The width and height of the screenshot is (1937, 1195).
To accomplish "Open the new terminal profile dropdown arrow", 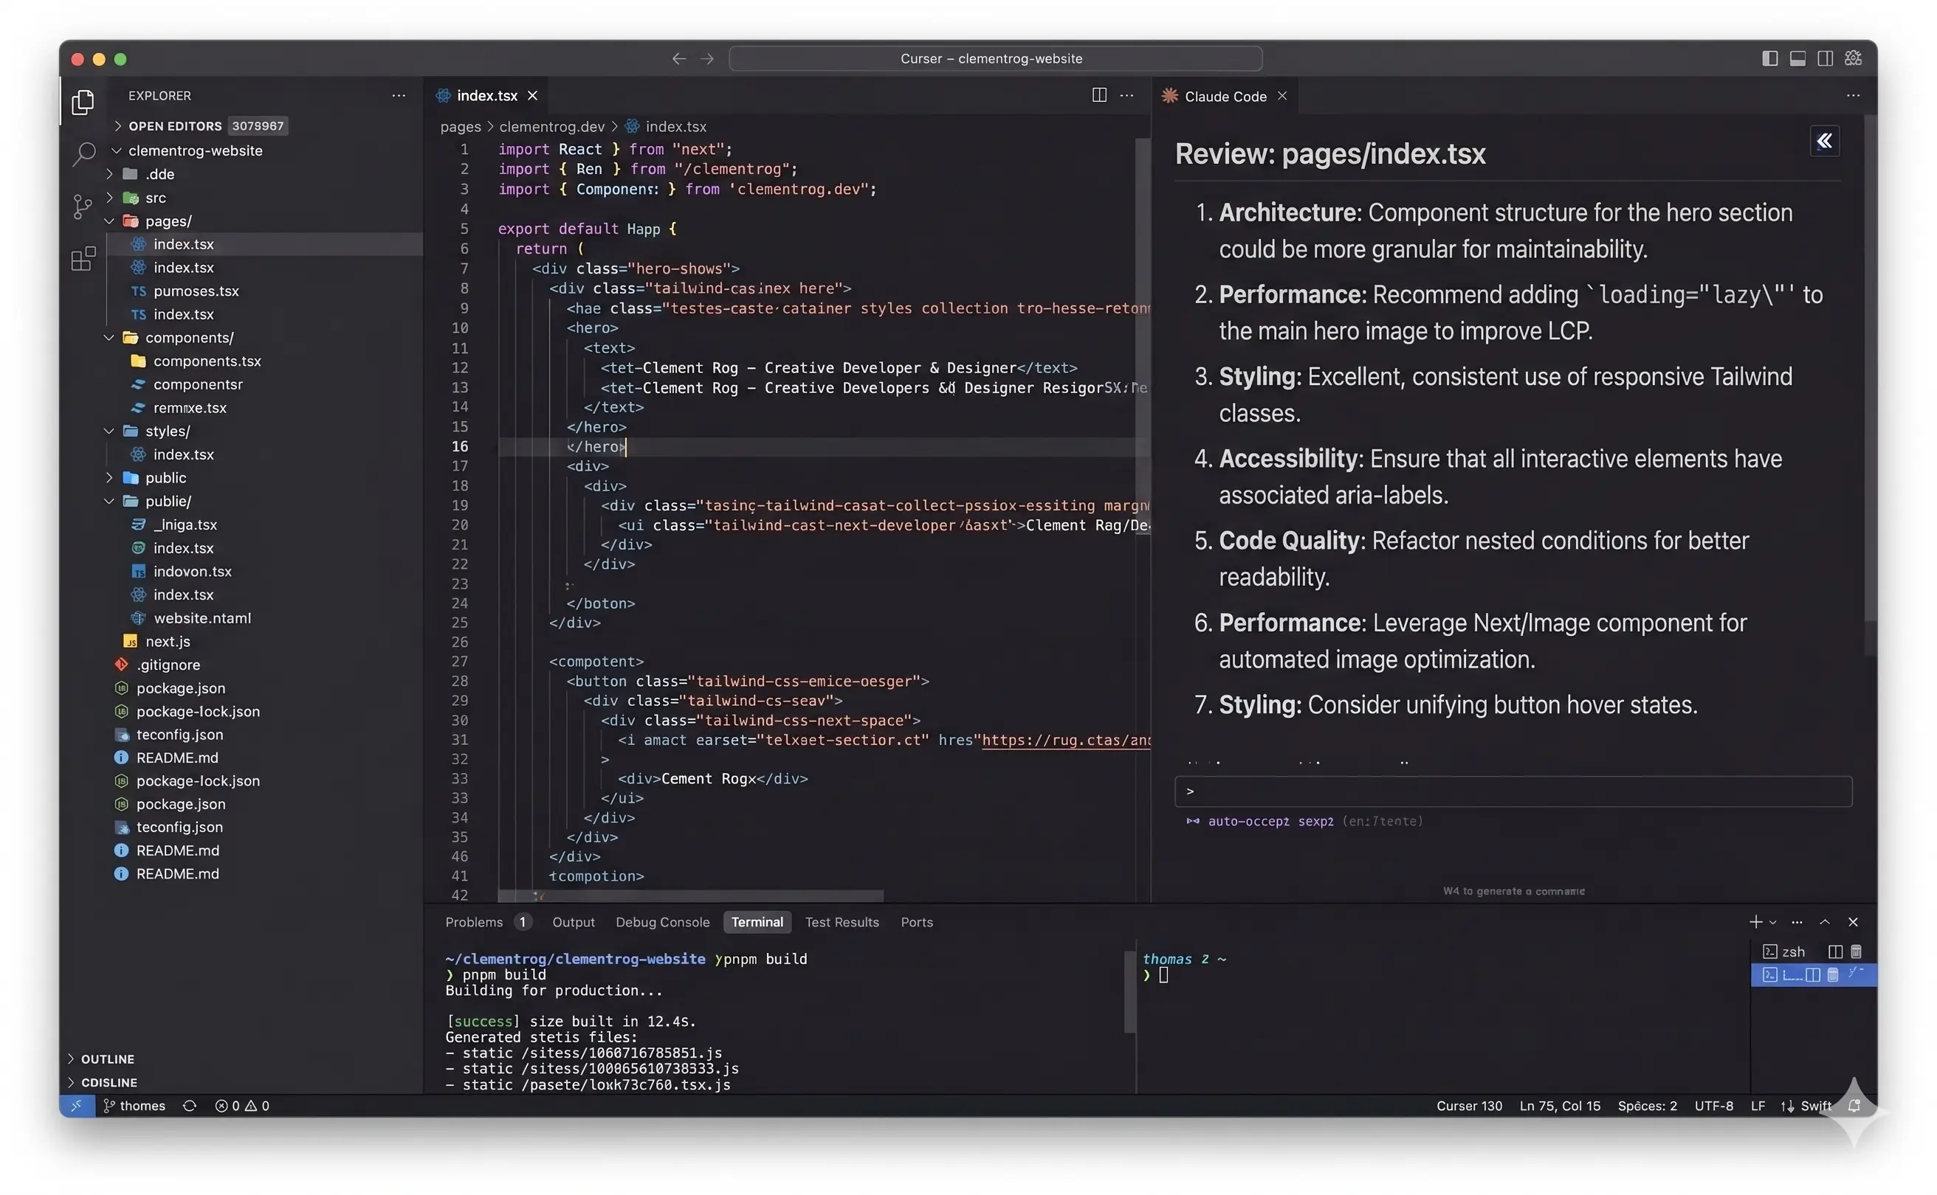I will (1772, 922).
